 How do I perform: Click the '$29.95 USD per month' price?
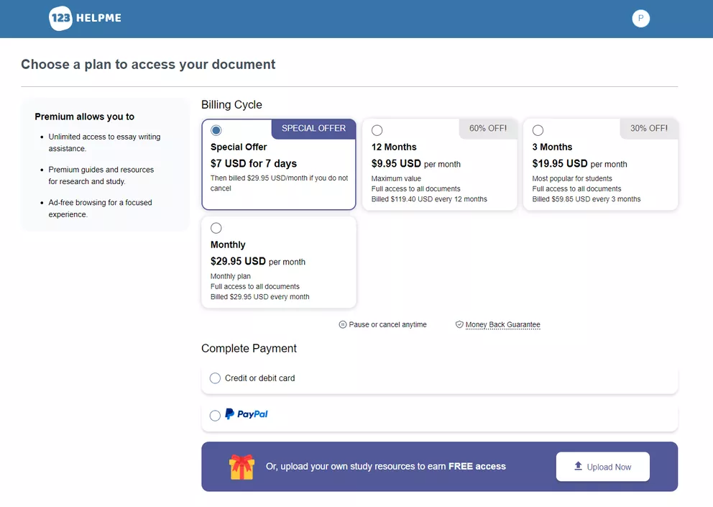(258, 261)
